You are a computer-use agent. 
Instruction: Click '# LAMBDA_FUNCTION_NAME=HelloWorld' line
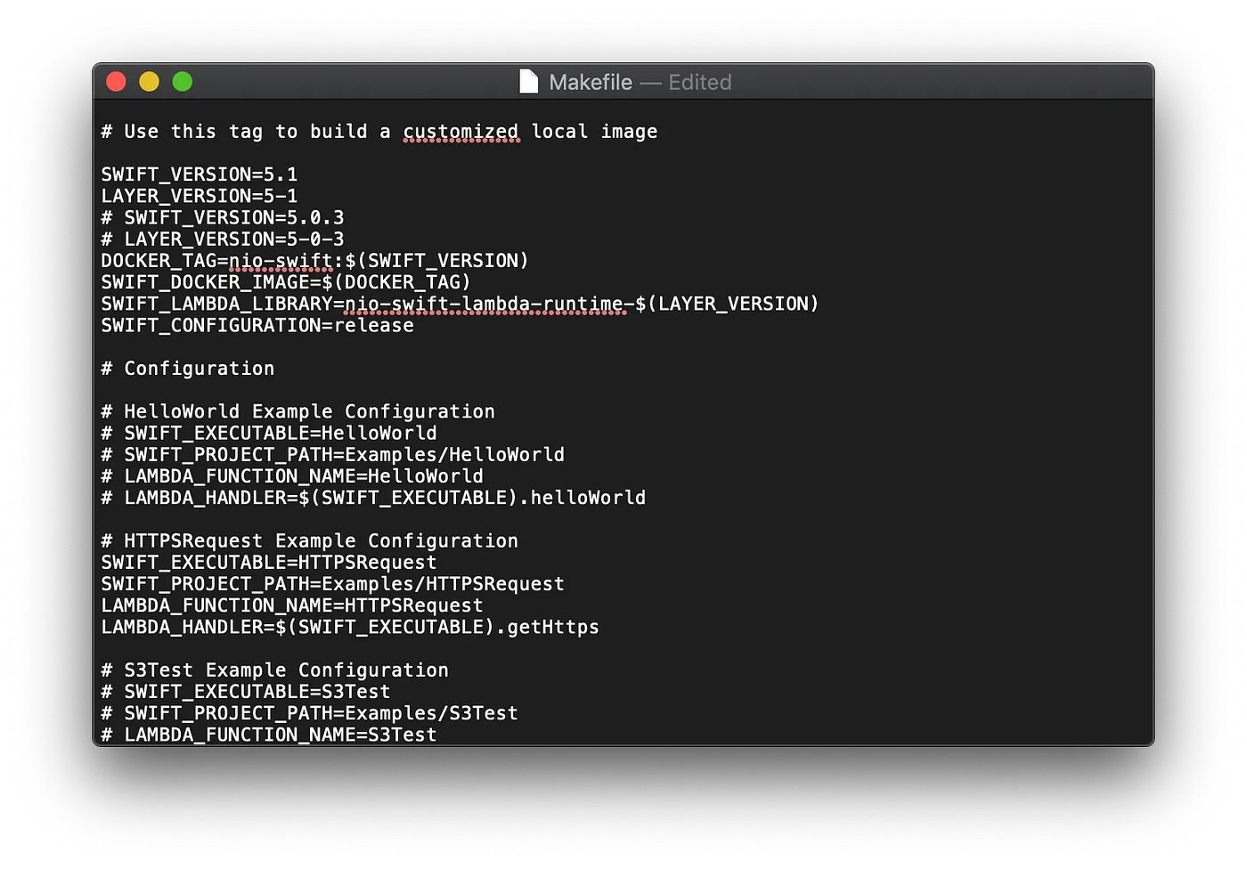[x=292, y=476]
